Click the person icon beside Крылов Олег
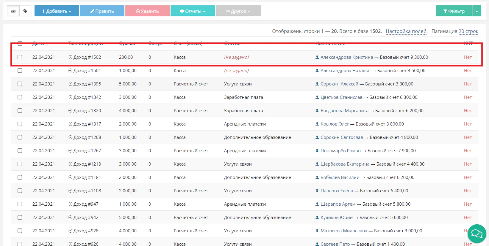Viewport: 489px width, 246px height. click(x=317, y=124)
